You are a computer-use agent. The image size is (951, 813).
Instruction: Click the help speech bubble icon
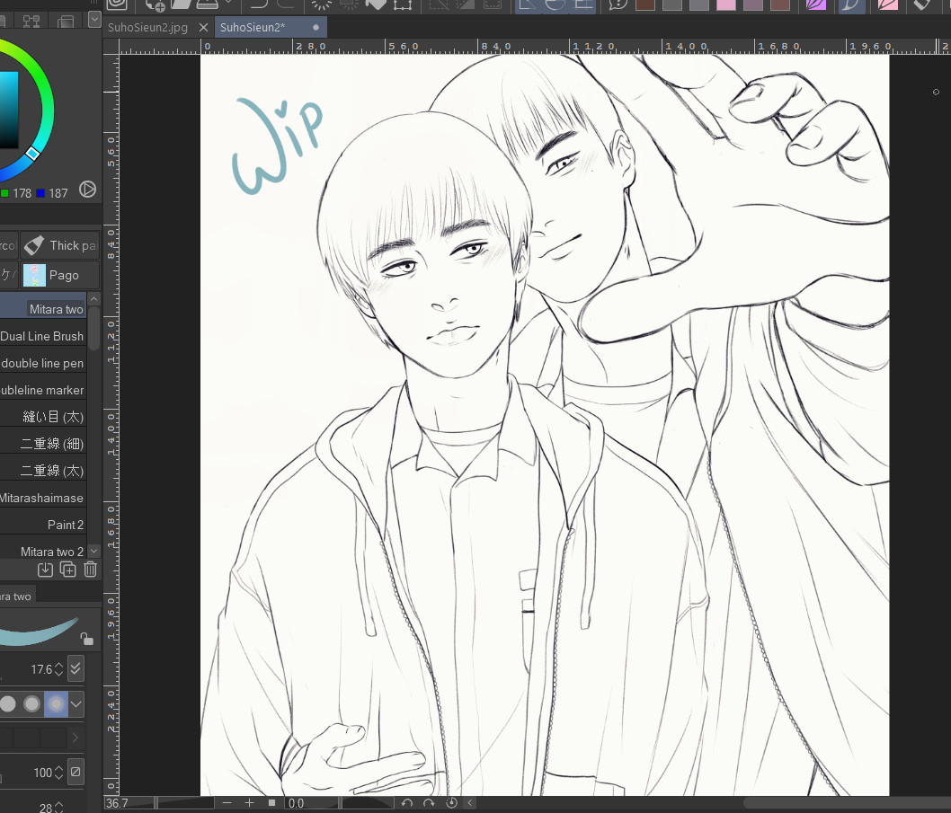tap(618, 4)
